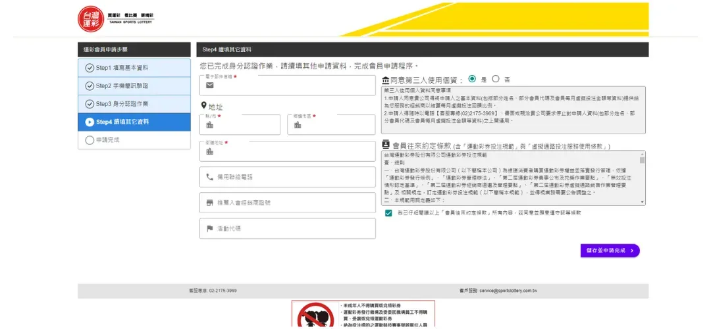This screenshot has width=711, height=329.
Task: Click the ID card icon beside 會員往來約定條款
Action: click(386, 145)
